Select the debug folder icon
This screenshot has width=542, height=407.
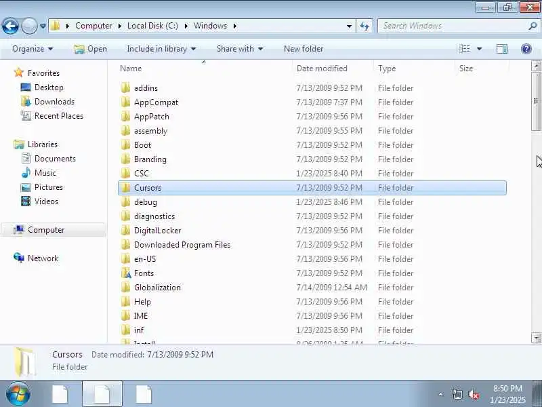(125, 201)
